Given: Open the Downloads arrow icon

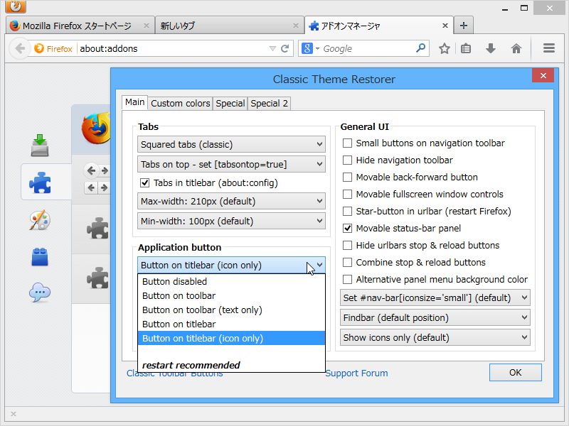Looking at the screenshot, I should (x=491, y=48).
